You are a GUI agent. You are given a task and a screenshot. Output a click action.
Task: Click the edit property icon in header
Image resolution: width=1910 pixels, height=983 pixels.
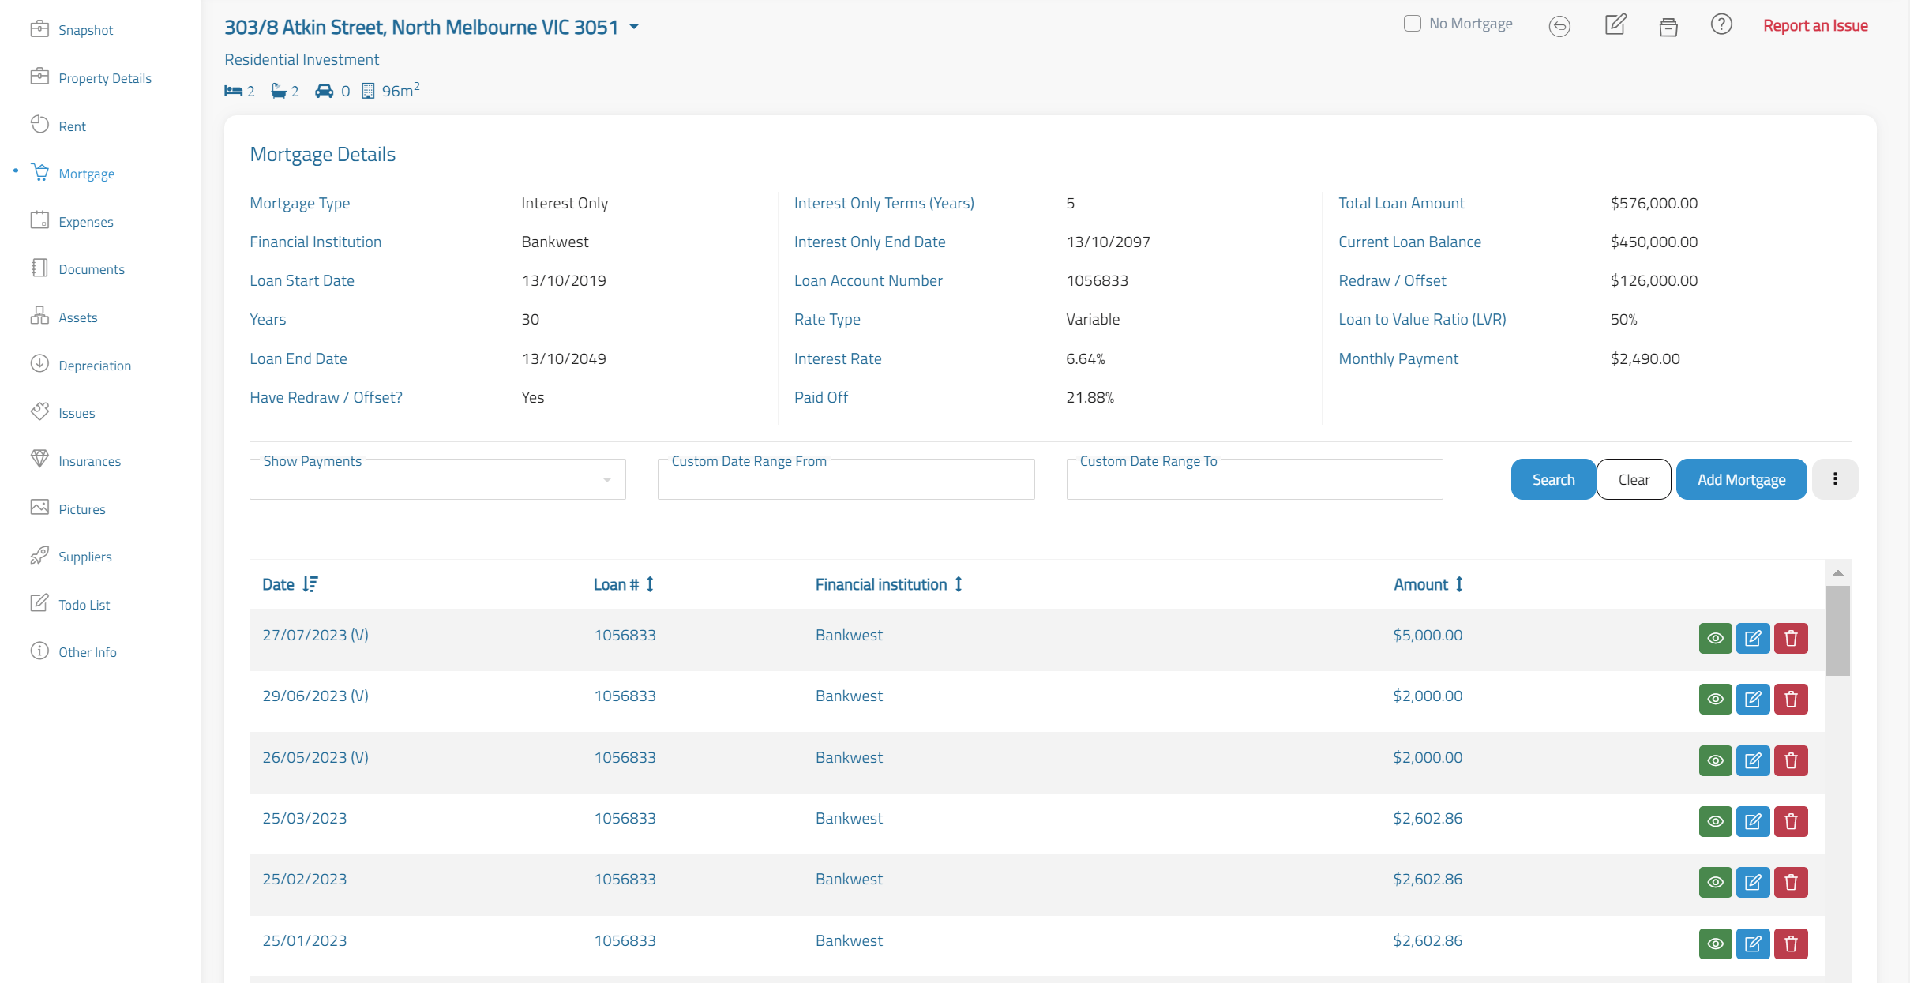pos(1615,24)
